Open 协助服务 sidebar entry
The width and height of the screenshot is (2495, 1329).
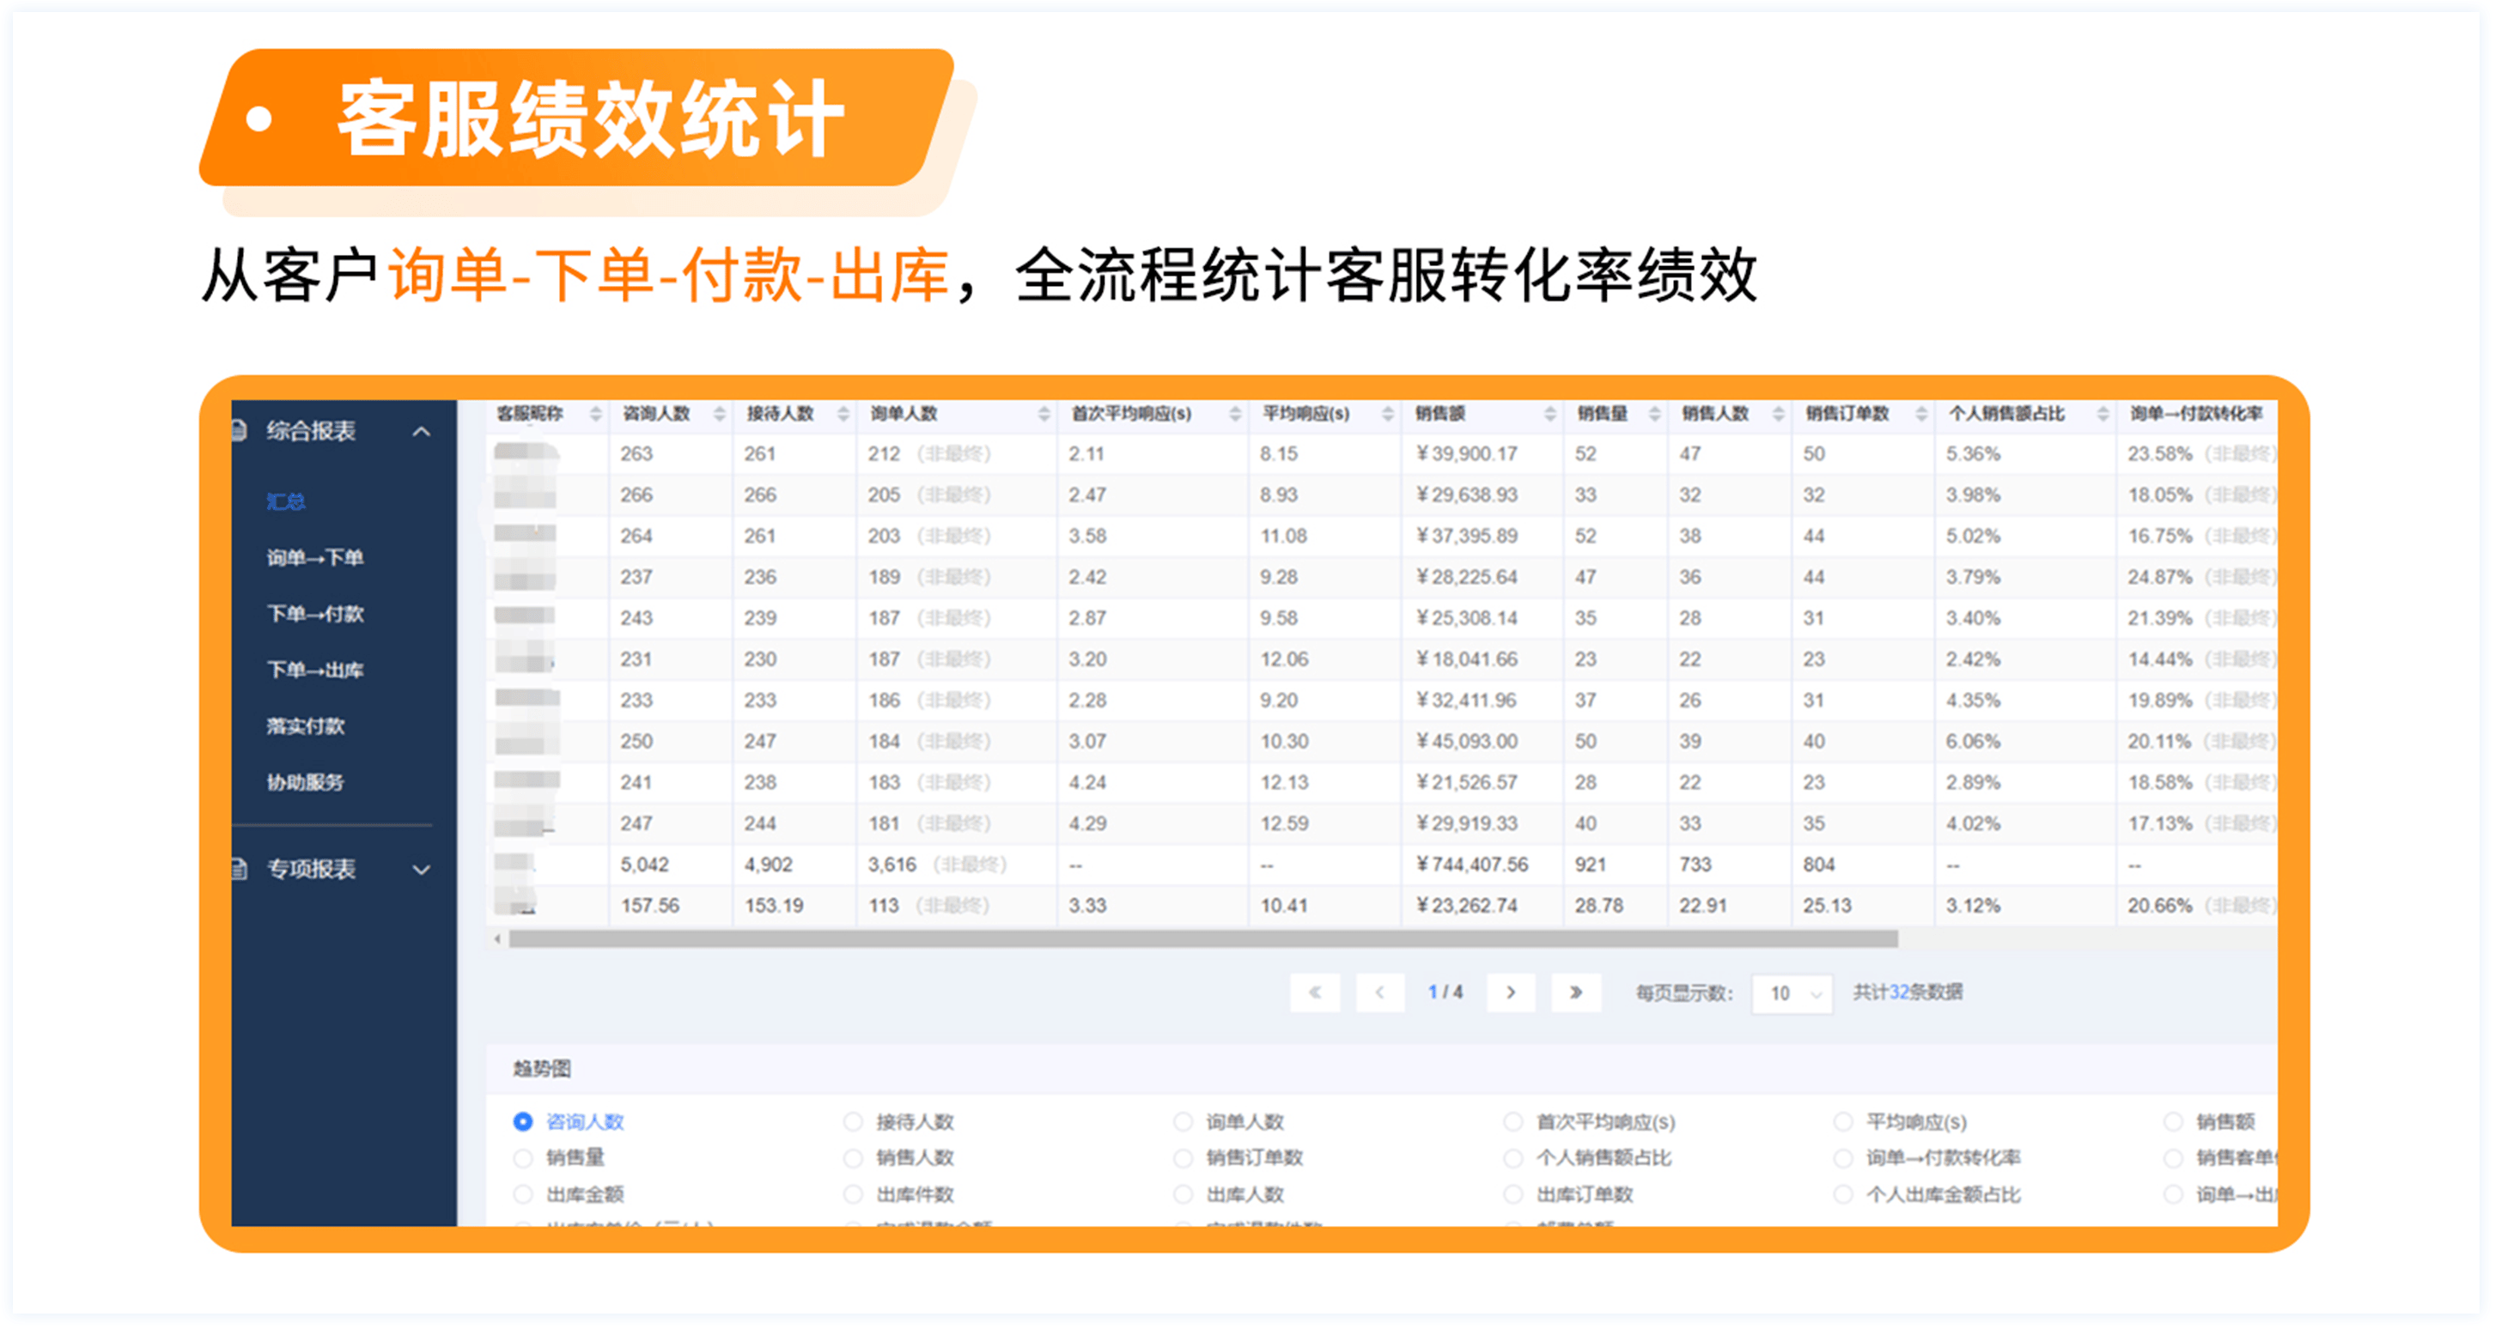pos(305,782)
